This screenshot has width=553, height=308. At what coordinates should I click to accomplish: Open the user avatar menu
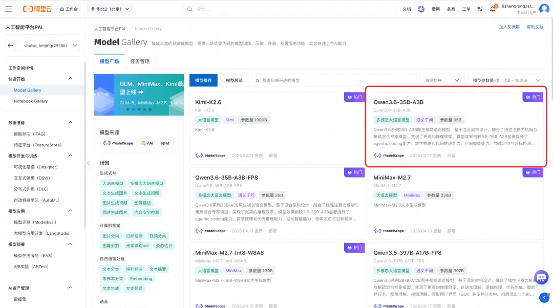click(544, 9)
